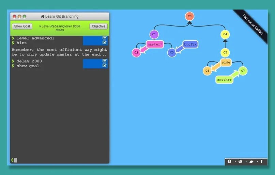Open the Objective dialog button

click(98, 26)
